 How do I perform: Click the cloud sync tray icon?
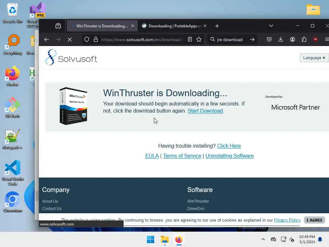(x=273, y=239)
